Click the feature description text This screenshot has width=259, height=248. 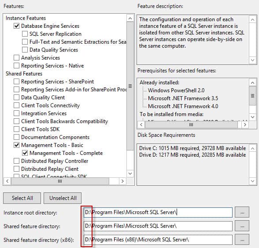(x=192, y=33)
